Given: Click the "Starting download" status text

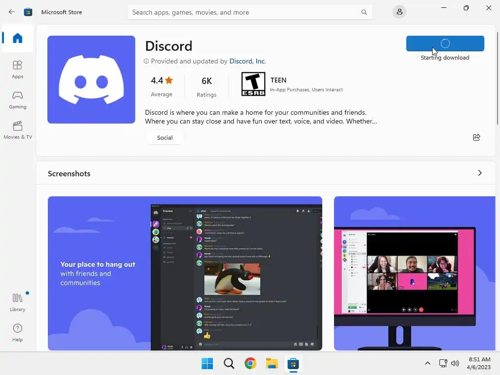Looking at the screenshot, I should pos(445,58).
